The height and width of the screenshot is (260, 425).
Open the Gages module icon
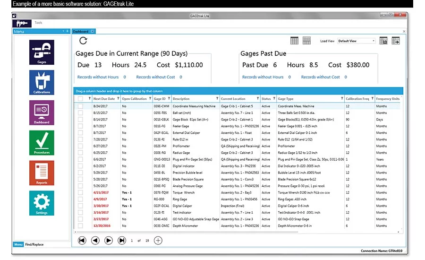click(42, 52)
